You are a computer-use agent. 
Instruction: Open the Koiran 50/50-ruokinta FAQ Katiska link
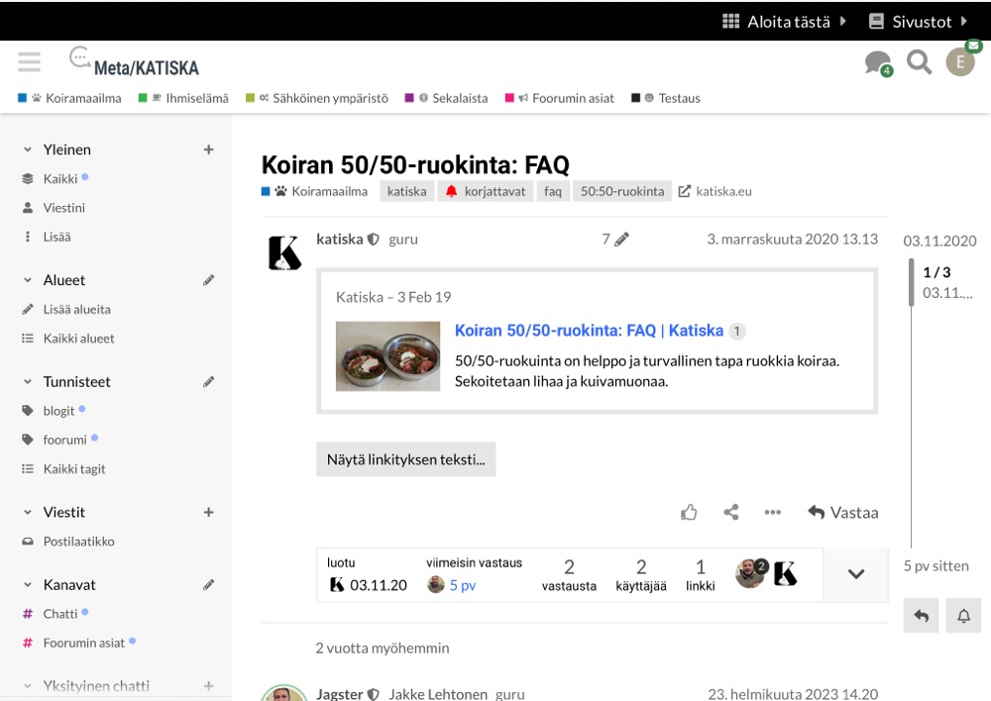click(589, 331)
